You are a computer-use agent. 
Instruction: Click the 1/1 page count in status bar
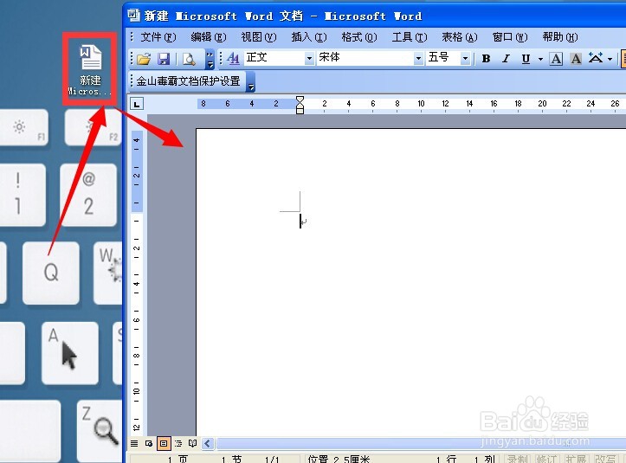pos(272,459)
